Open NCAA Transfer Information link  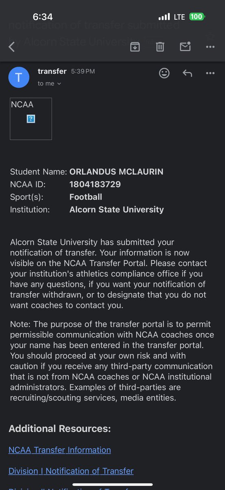coord(60,450)
